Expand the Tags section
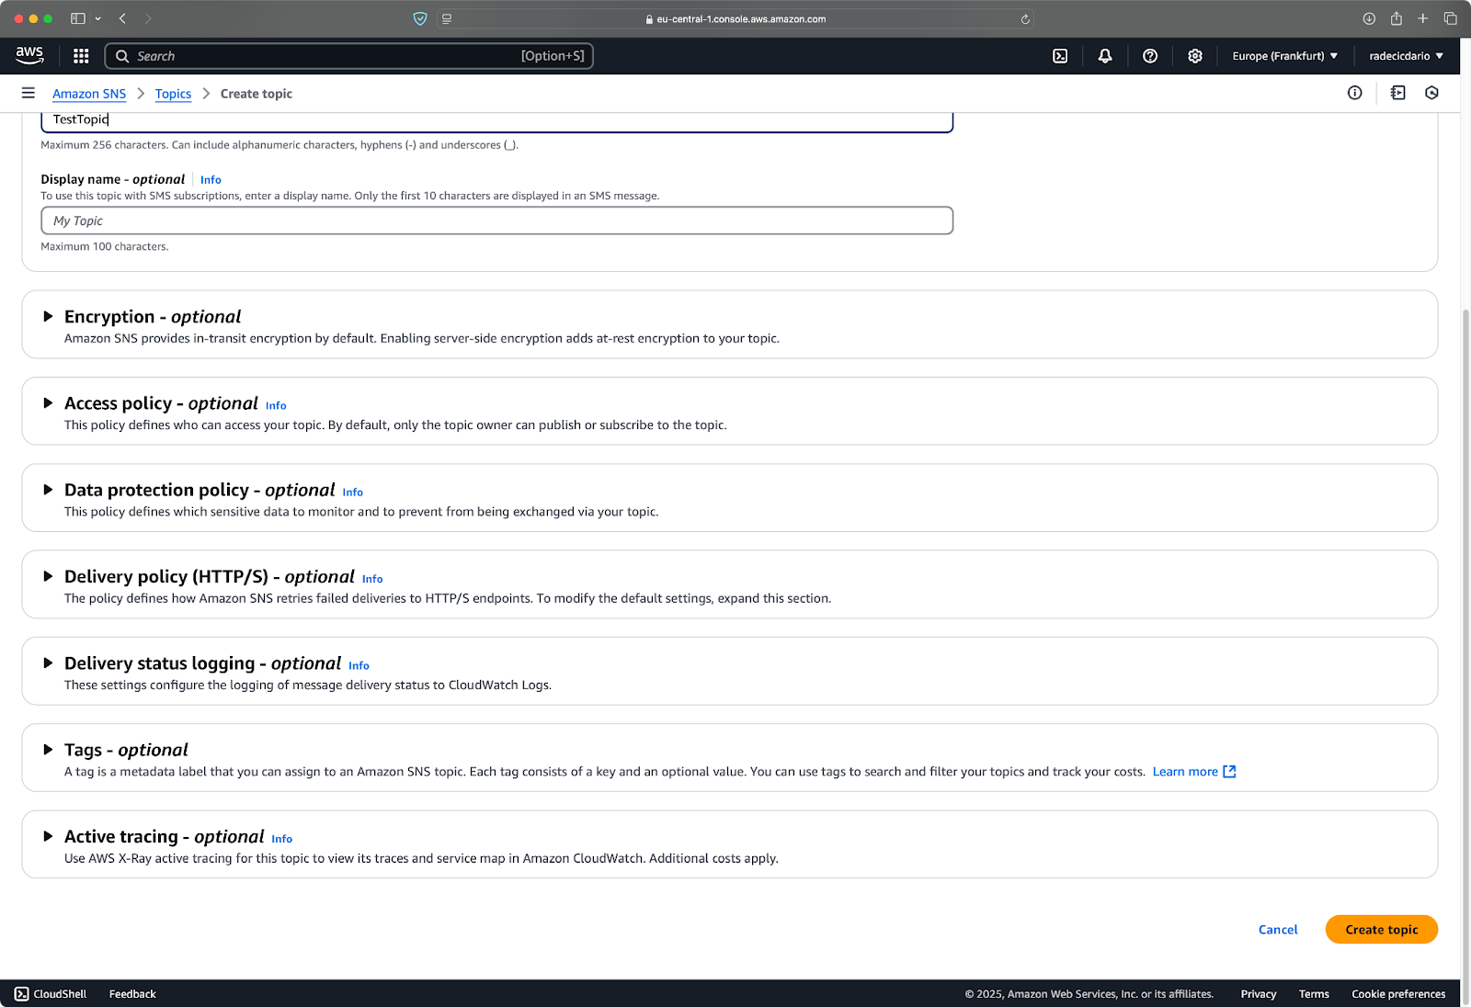 pyautogui.click(x=48, y=750)
